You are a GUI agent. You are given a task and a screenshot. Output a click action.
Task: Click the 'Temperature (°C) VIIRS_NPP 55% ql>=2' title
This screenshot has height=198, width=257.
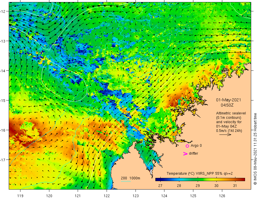pyautogui.click(x=200, y=174)
